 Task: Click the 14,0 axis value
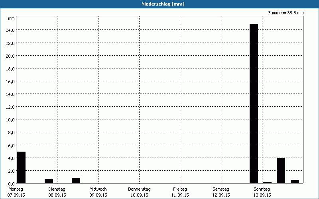10,94
